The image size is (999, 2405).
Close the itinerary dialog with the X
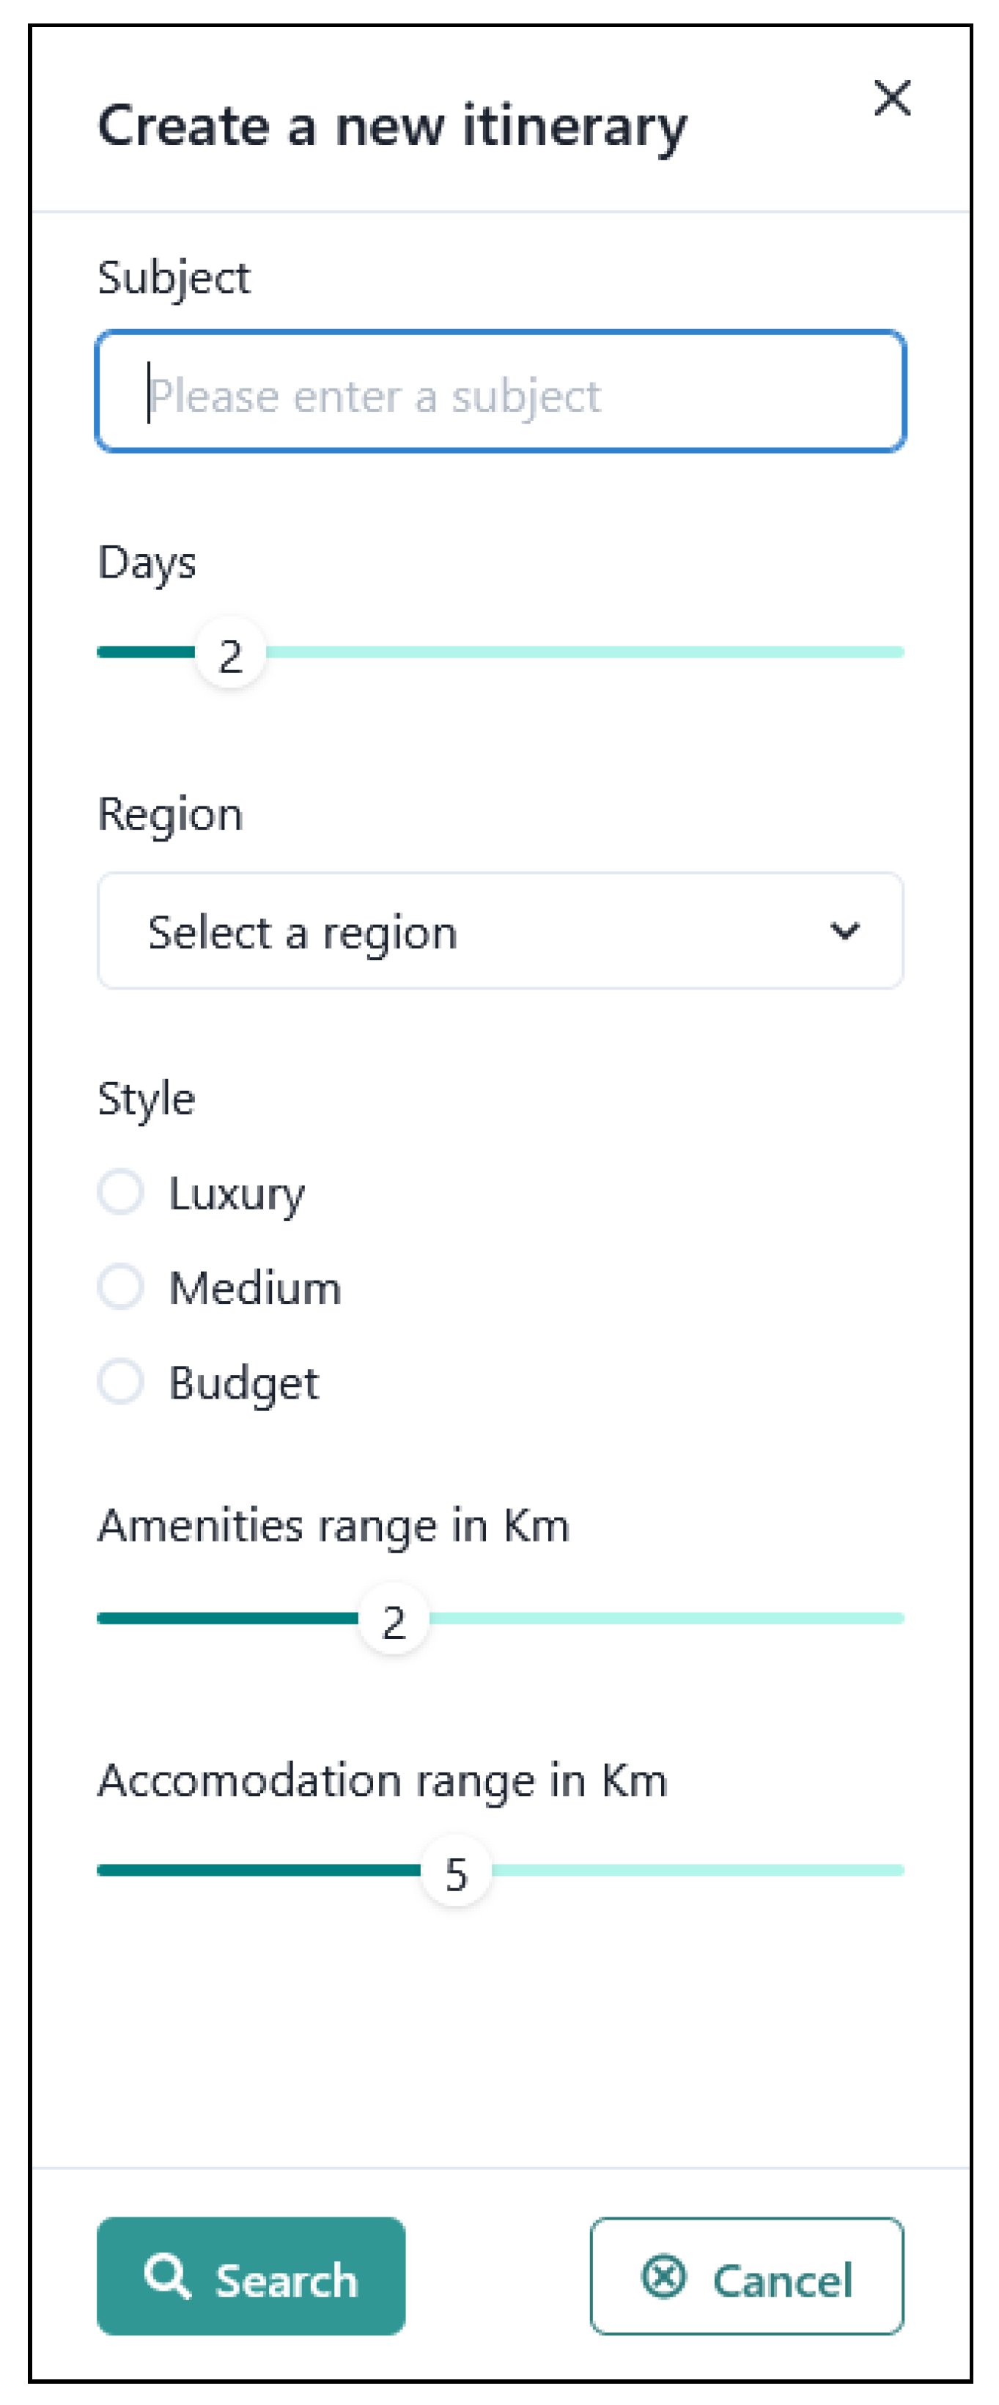(892, 98)
